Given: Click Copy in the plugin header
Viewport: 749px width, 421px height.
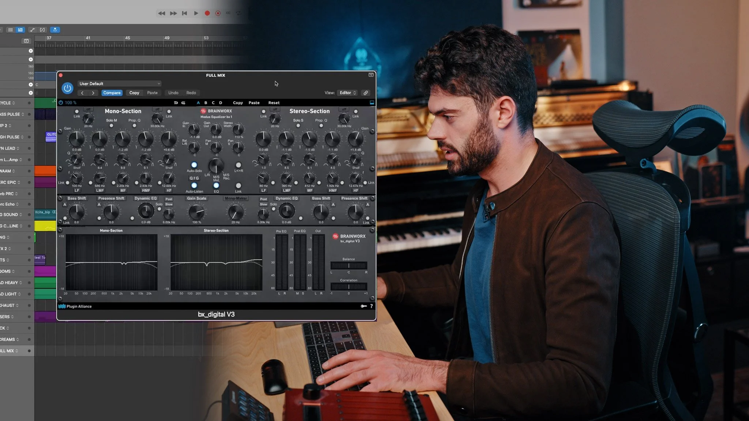Looking at the screenshot, I should tap(134, 93).
